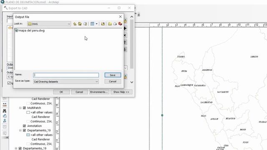Collapse the MultiPatch layer group
267x150 pixels.
point(20,108)
